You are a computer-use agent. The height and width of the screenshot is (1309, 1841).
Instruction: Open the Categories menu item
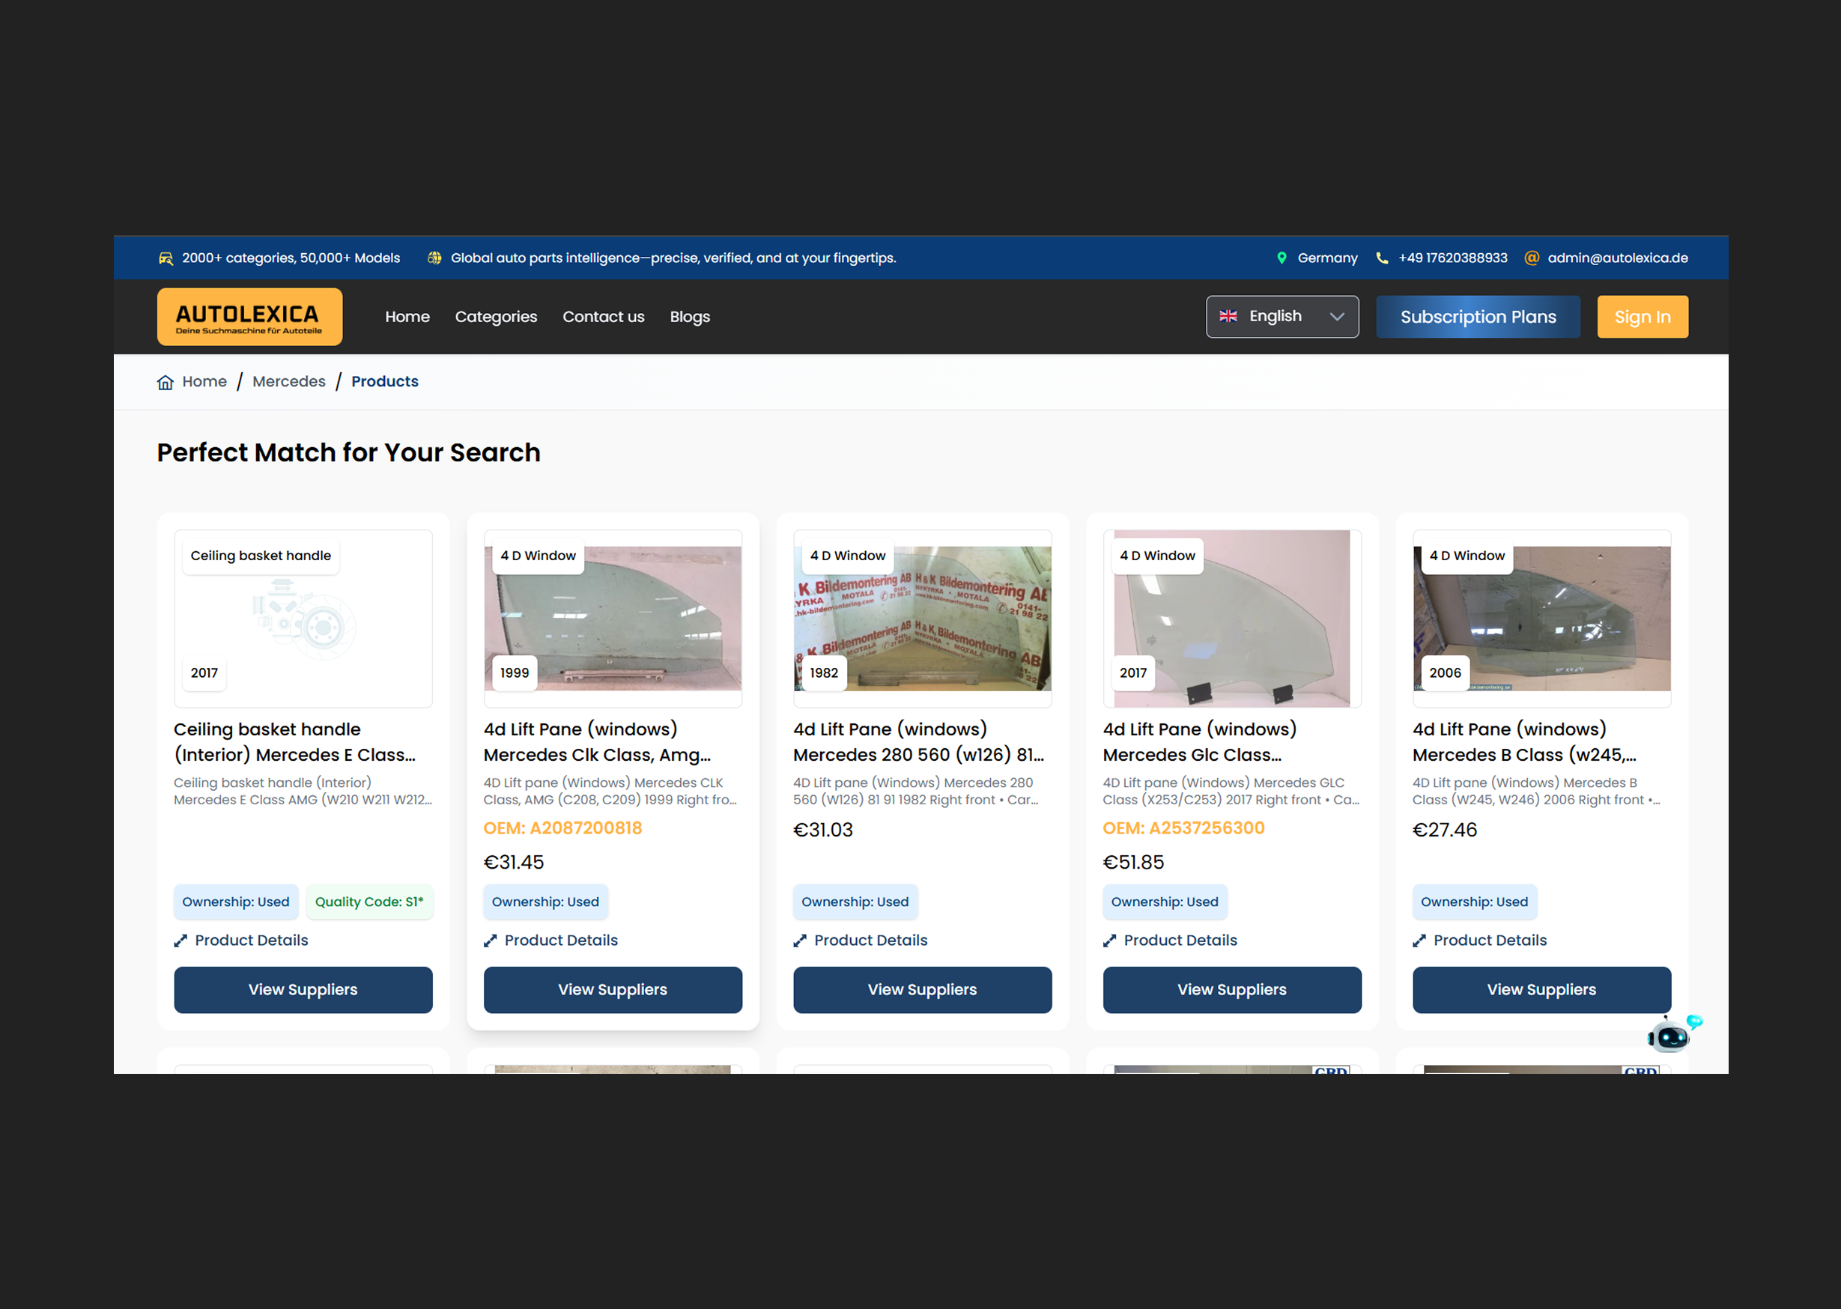(496, 317)
